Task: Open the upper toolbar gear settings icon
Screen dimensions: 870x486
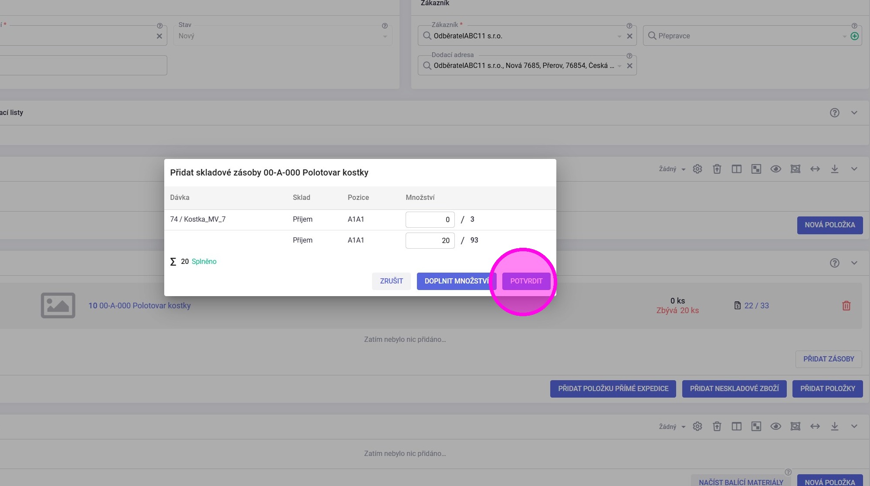Action: click(x=697, y=169)
